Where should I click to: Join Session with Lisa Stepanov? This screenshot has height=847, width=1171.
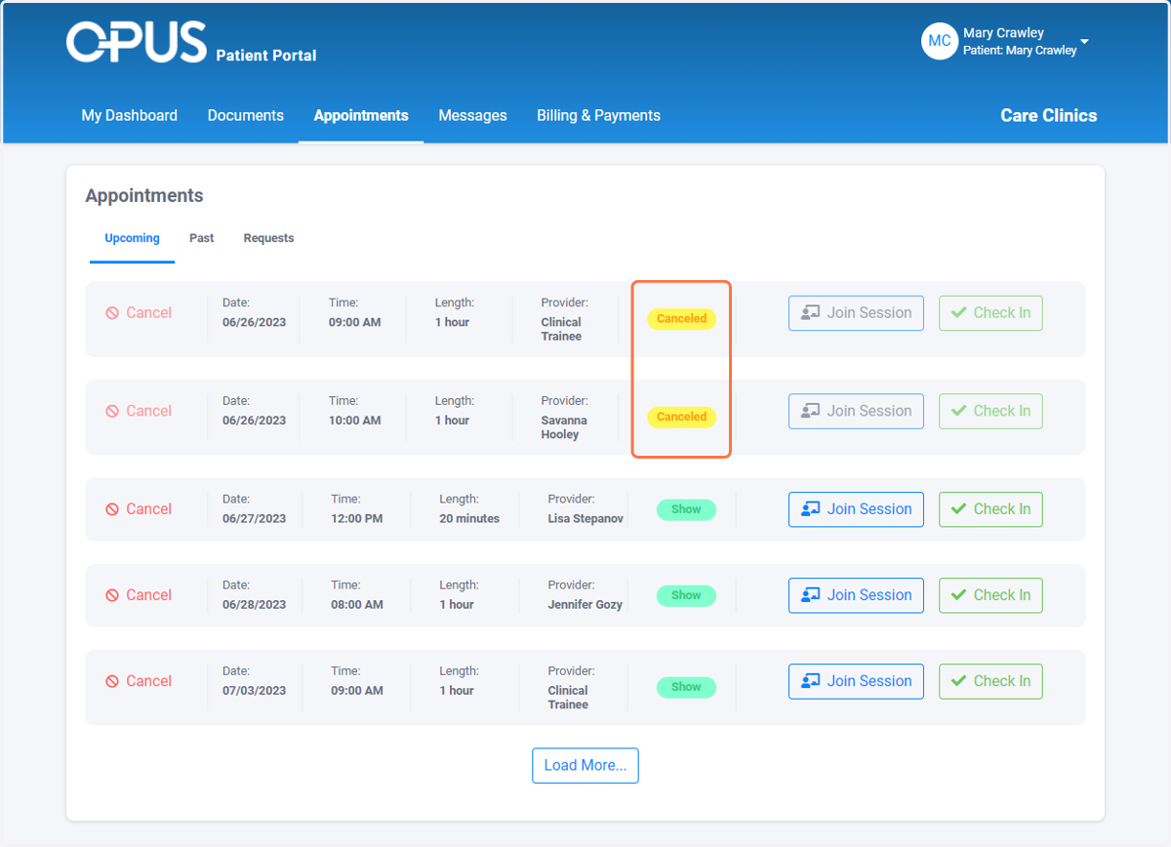[x=856, y=509]
